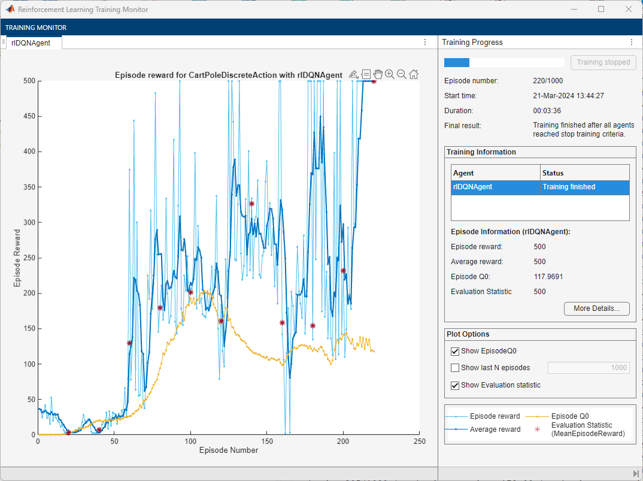This screenshot has width=643, height=481.
Task: Enable Show last N episodes checkbox
Action: point(455,368)
